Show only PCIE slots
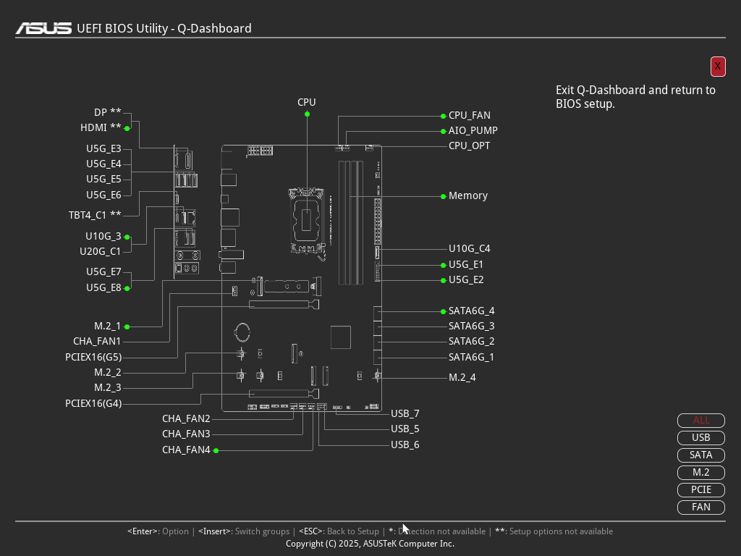 click(x=700, y=490)
